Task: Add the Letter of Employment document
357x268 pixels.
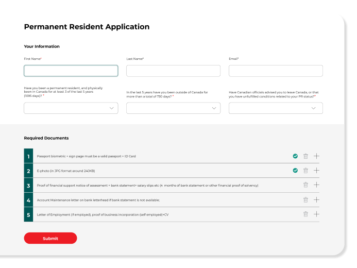Action: 316,214
